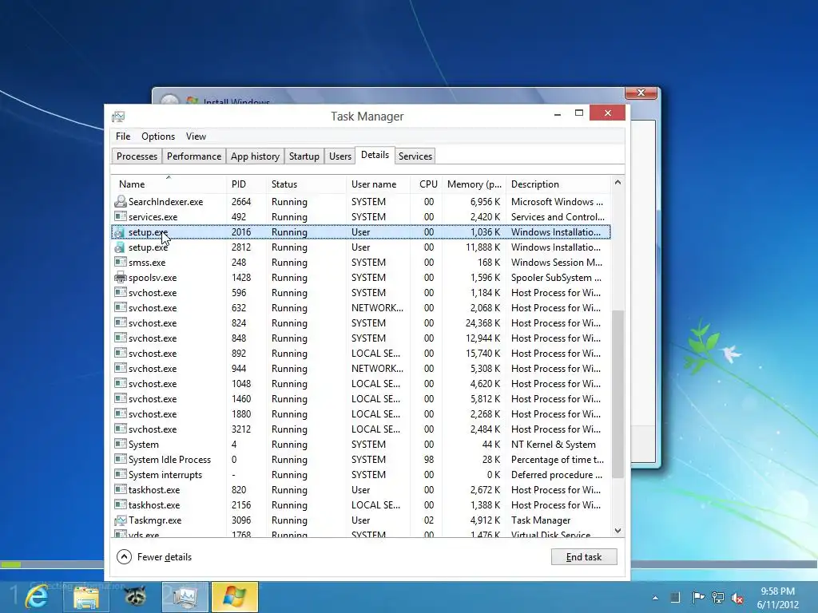Switch to the Startup tab
The width and height of the screenshot is (818, 613).
(304, 156)
